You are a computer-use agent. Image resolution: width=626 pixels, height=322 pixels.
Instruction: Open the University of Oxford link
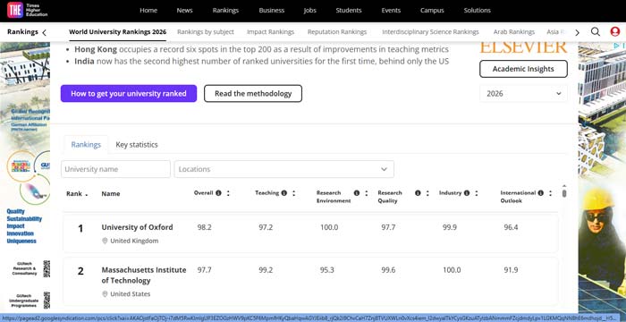click(138, 227)
